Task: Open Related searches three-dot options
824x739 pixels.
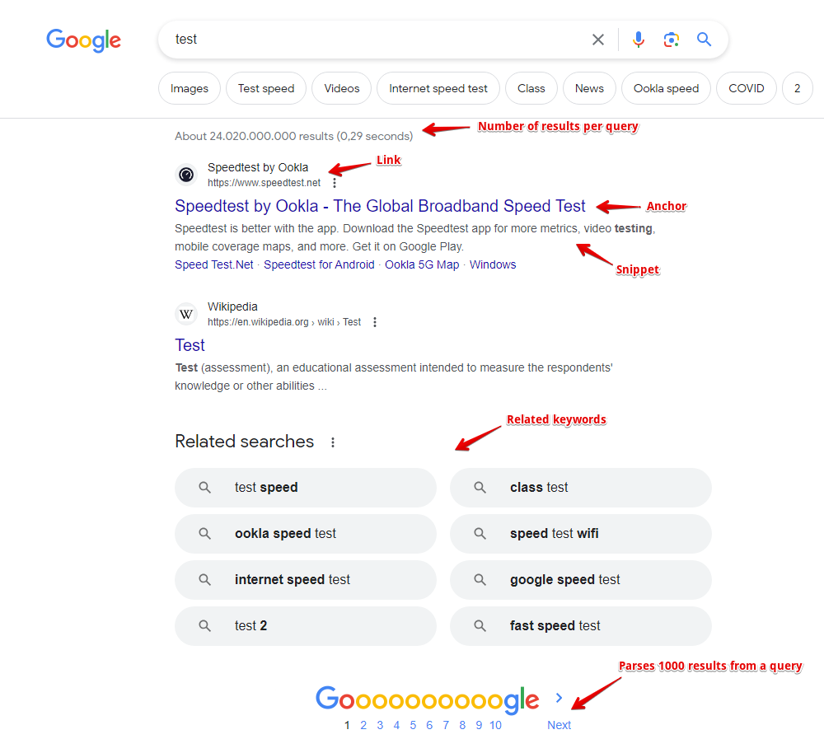Action: coord(333,442)
